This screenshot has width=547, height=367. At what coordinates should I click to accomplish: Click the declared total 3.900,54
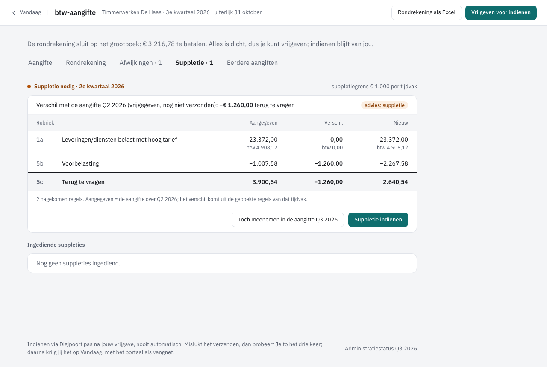(265, 182)
